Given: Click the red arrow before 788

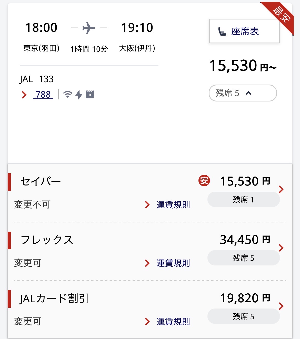Looking at the screenshot, I should [24, 95].
